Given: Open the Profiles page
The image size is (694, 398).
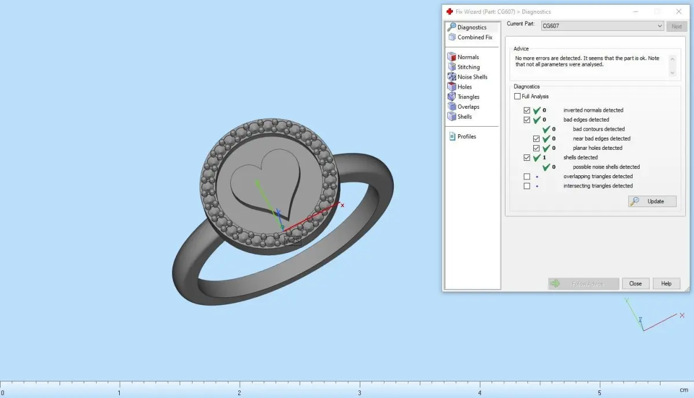Looking at the screenshot, I should (462, 137).
